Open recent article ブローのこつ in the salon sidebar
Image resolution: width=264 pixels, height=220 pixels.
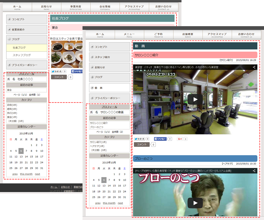(97, 127)
